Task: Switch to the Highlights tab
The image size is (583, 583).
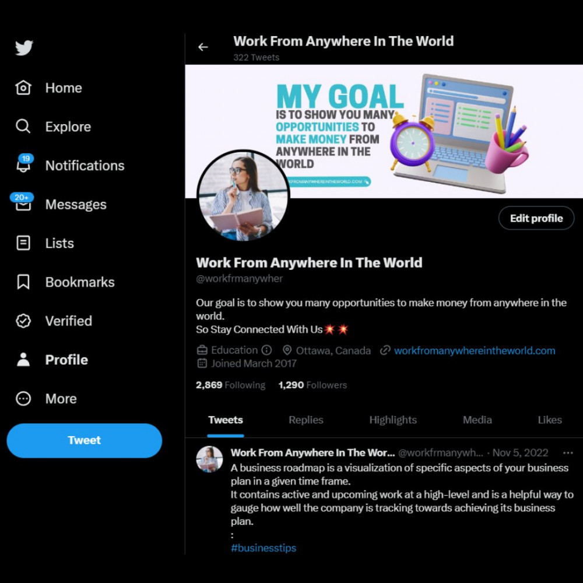Action: 393,420
